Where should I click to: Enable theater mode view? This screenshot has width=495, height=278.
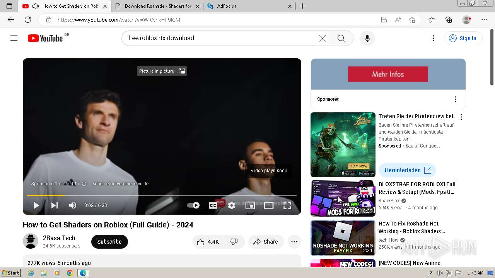[268, 205]
